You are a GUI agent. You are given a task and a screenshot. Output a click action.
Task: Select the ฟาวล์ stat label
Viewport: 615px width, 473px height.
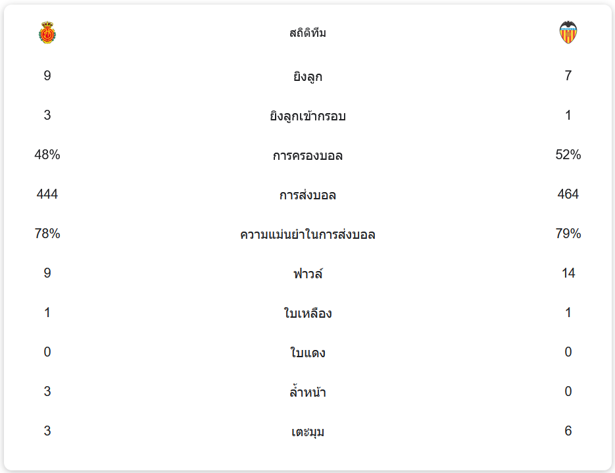pyautogui.click(x=307, y=274)
